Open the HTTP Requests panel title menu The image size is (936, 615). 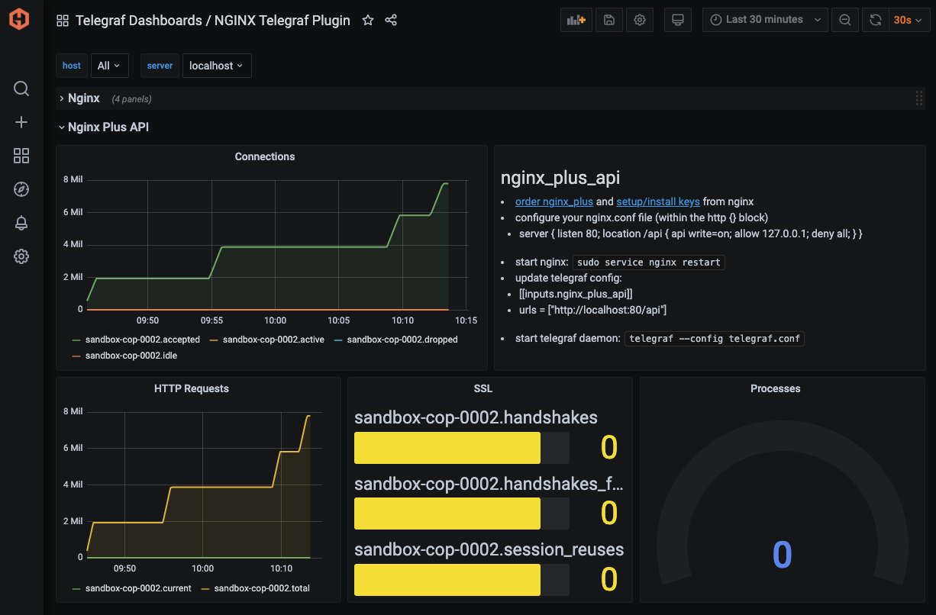coord(192,388)
